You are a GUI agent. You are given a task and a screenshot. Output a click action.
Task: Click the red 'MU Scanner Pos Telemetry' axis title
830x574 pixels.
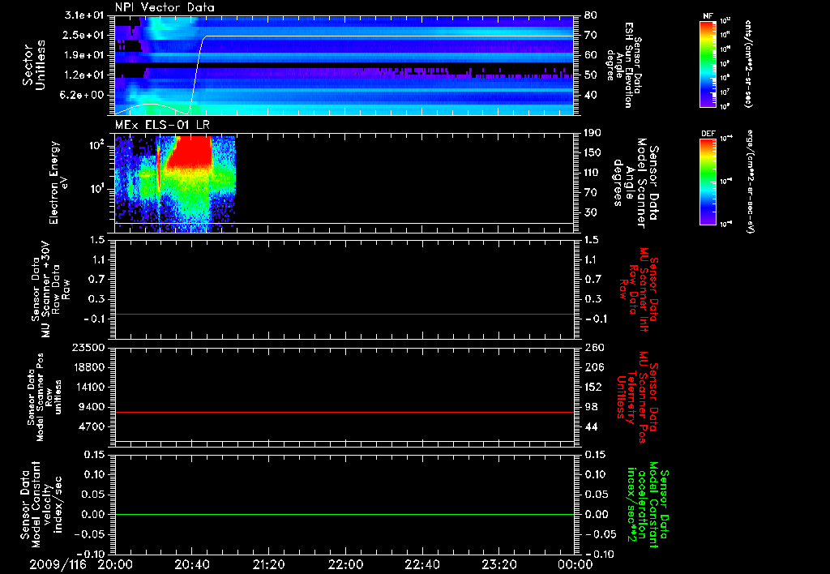tap(637, 397)
